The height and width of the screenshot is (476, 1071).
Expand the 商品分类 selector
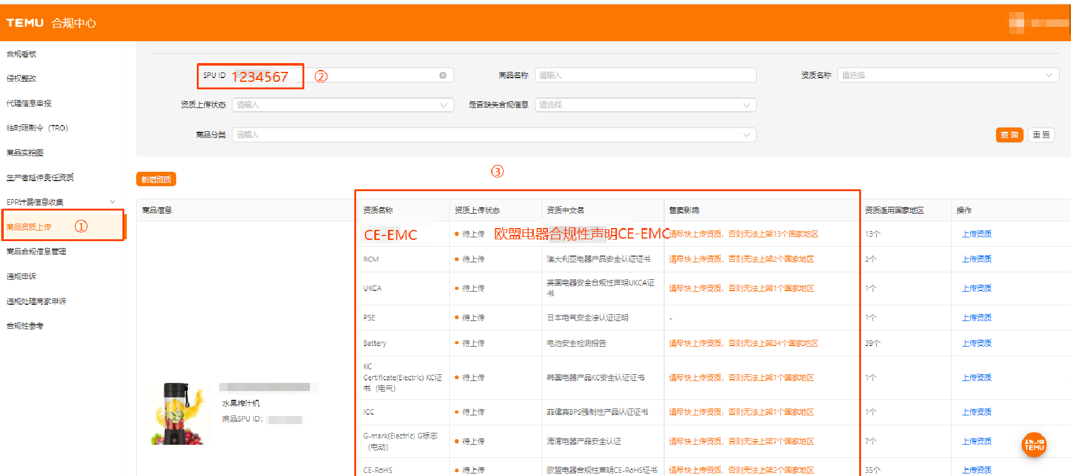pos(494,135)
